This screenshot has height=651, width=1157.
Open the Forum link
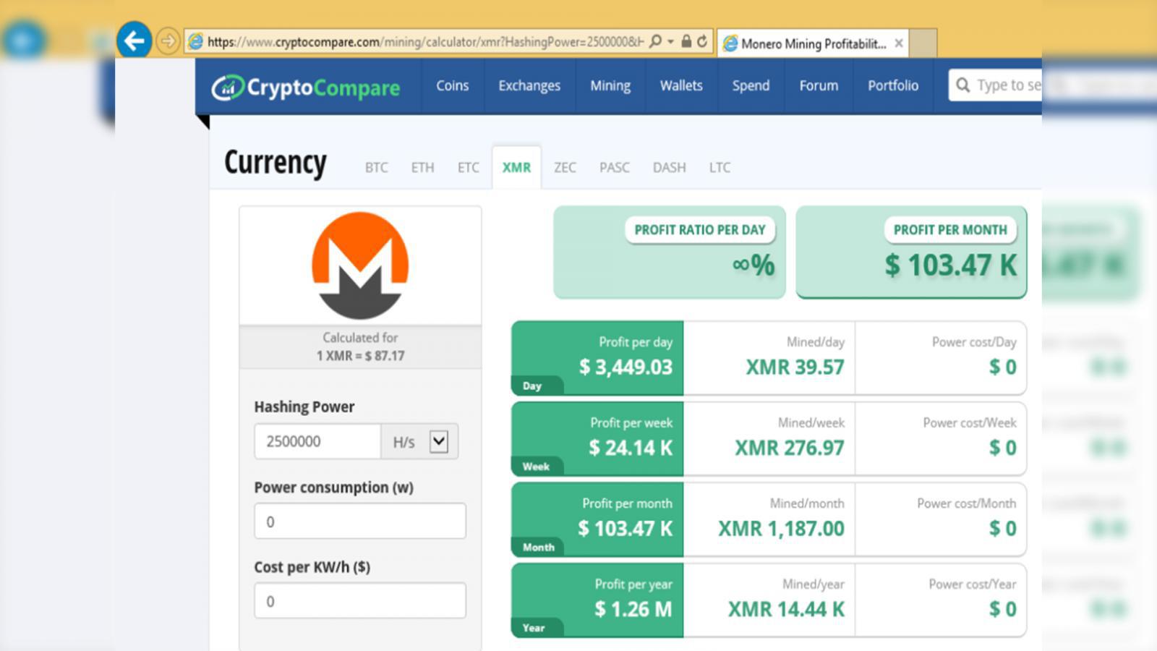[x=819, y=85]
